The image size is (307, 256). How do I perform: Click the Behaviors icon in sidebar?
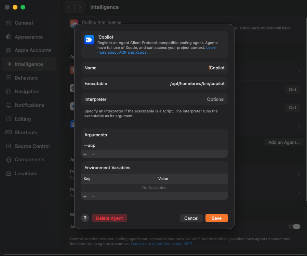[x=9, y=78]
